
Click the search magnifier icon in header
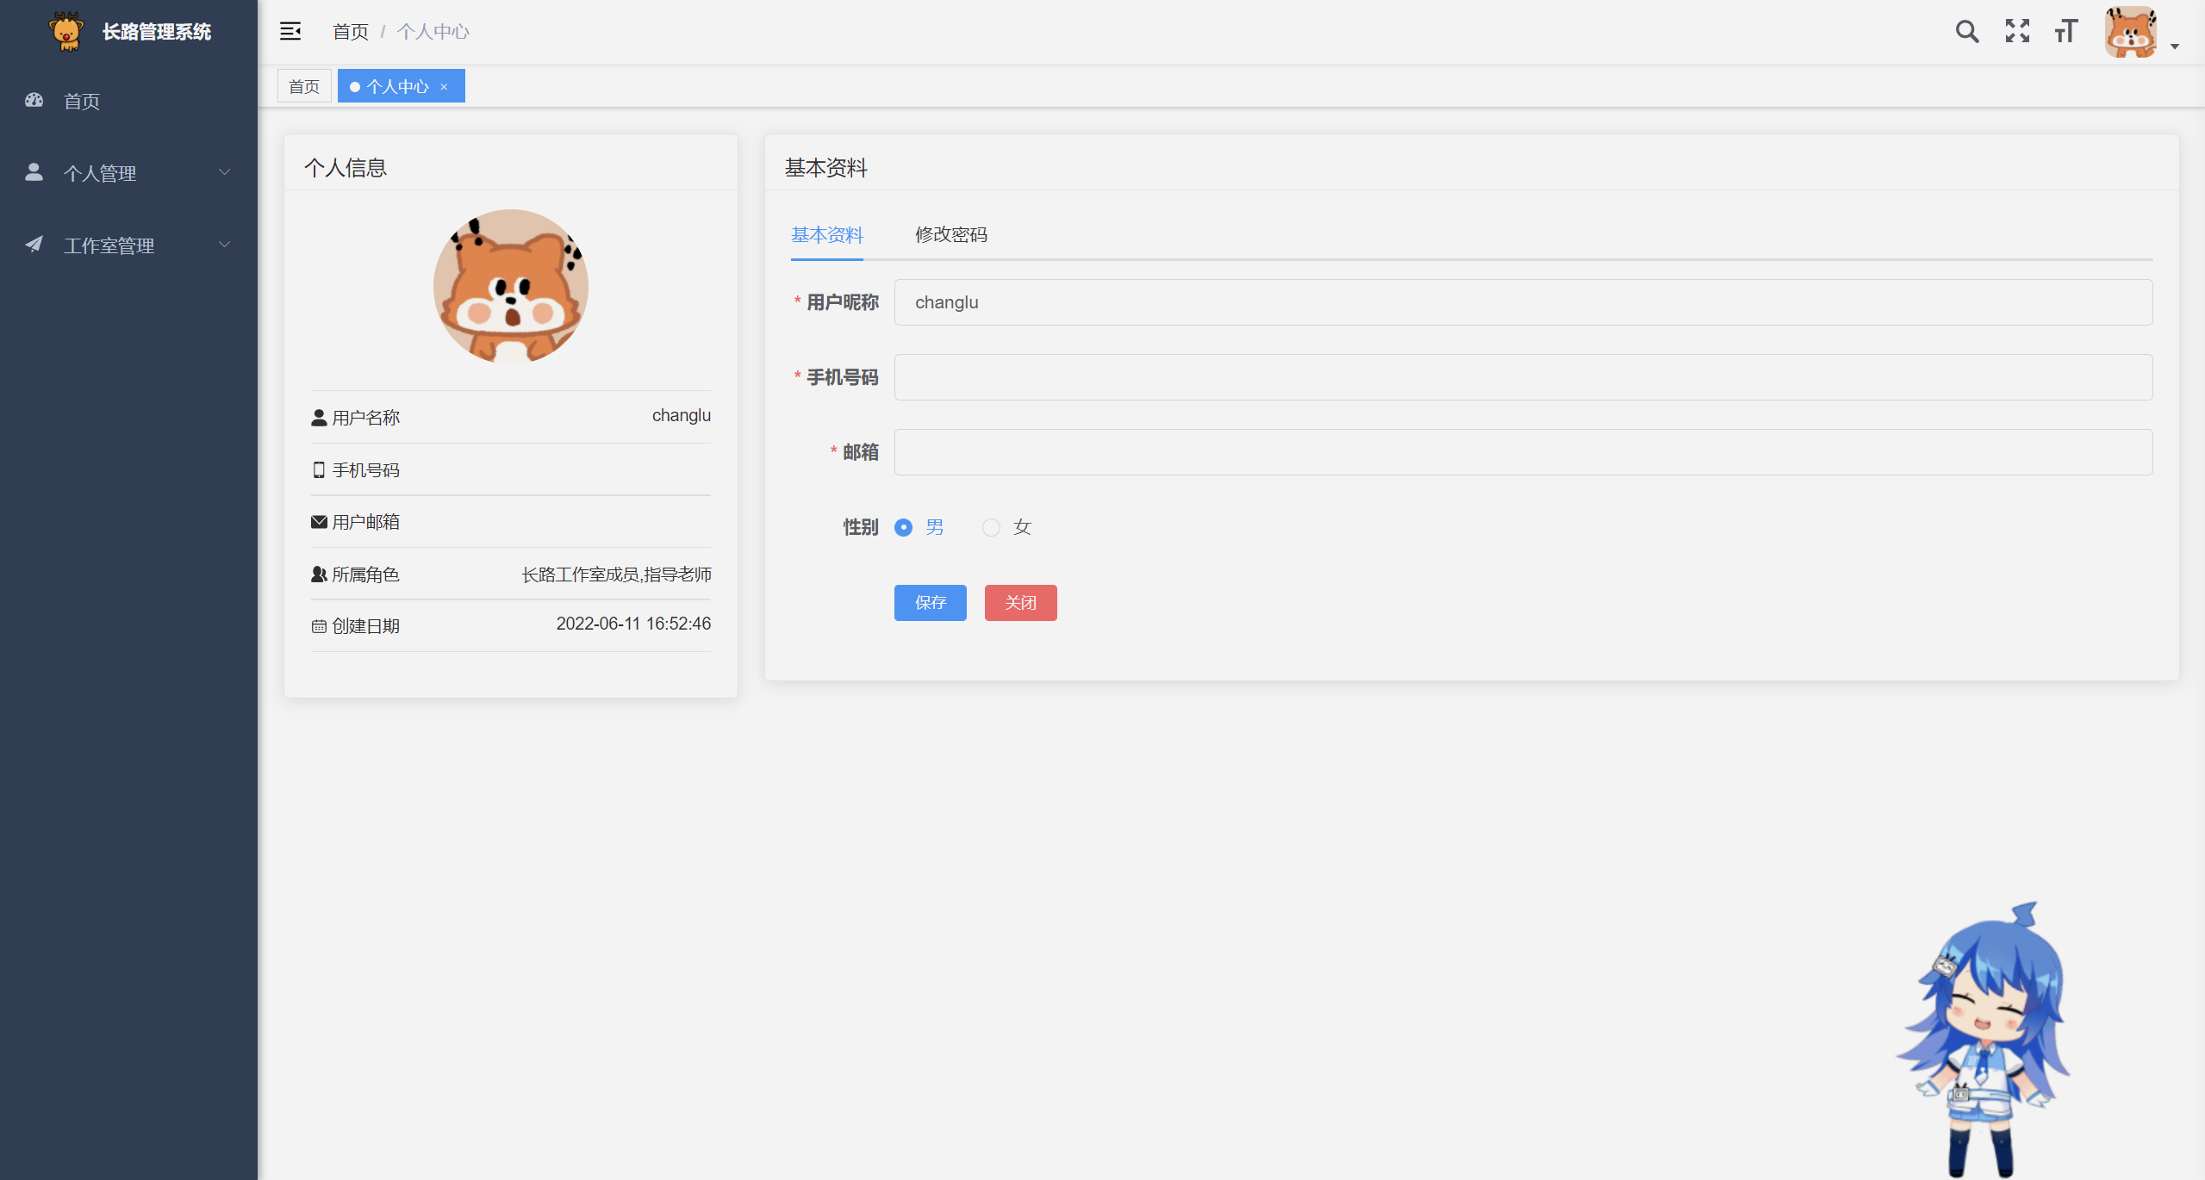[x=1966, y=32]
